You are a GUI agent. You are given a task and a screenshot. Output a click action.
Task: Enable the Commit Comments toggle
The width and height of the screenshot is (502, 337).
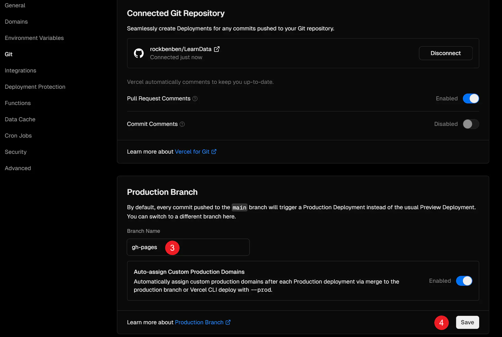pyautogui.click(x=471, y=124)
